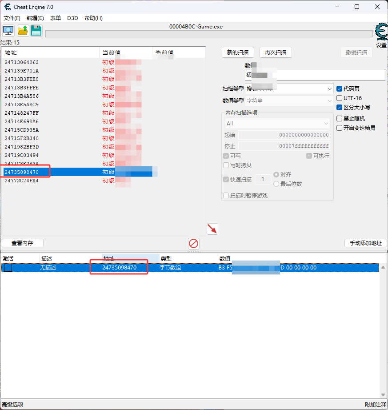
Task: Enable the 开启变速精灵 checkbox
Action: [x=340, y=128]
